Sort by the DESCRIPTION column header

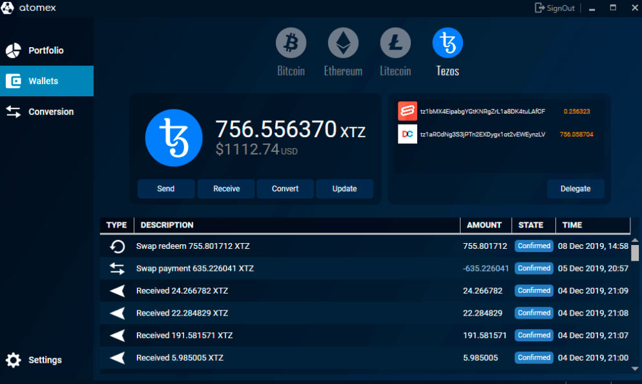click(297, 225)
